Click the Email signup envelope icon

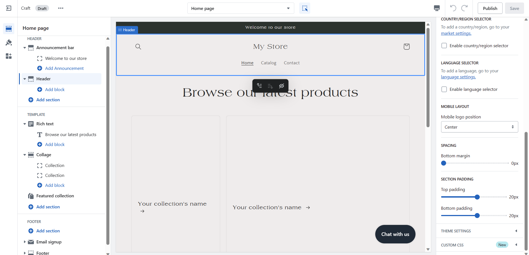point(31,242)
